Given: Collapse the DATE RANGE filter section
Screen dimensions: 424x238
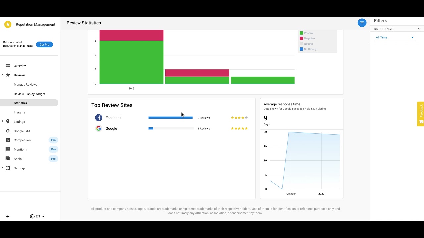Looking at the screenshot, I should click(x=419, y=29).
